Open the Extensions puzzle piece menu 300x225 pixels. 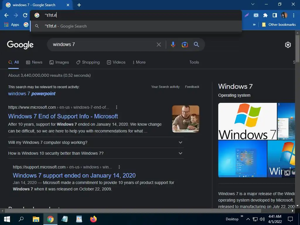click(265, 15)
